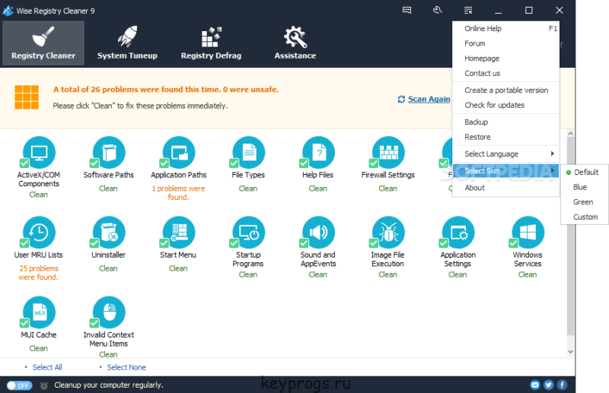
Task: Uncheck the Uninstaller checkbox
Action: pos(94,242)
